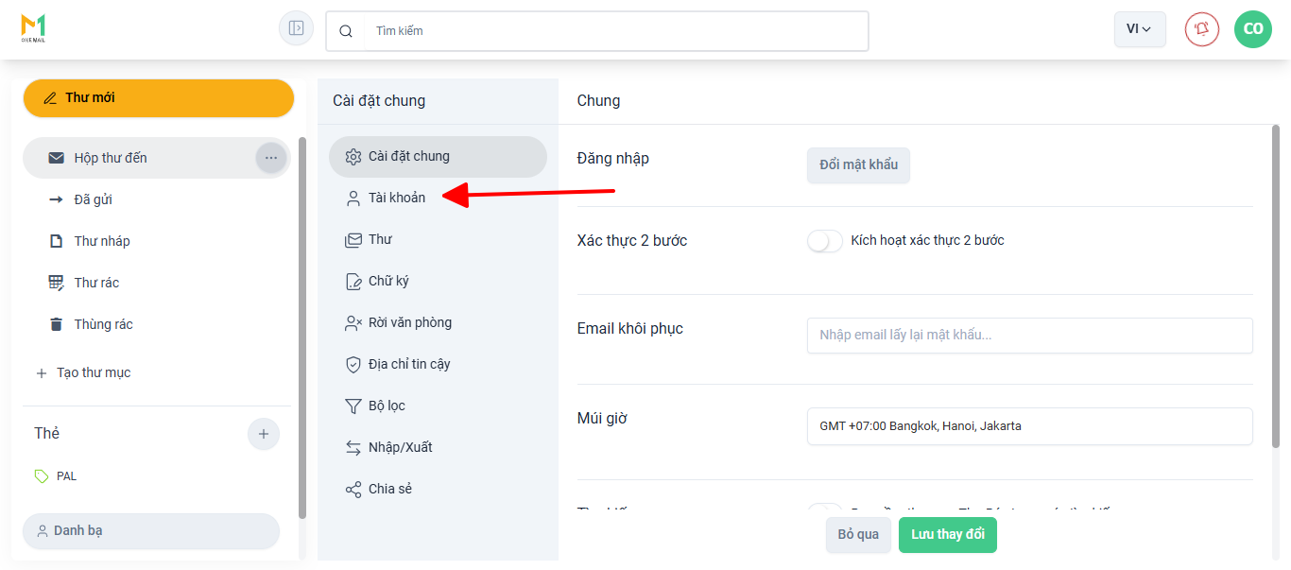Screen dimensions: 1291x570
Task: Click the notification bell icon
Action: coord(1201,28)
